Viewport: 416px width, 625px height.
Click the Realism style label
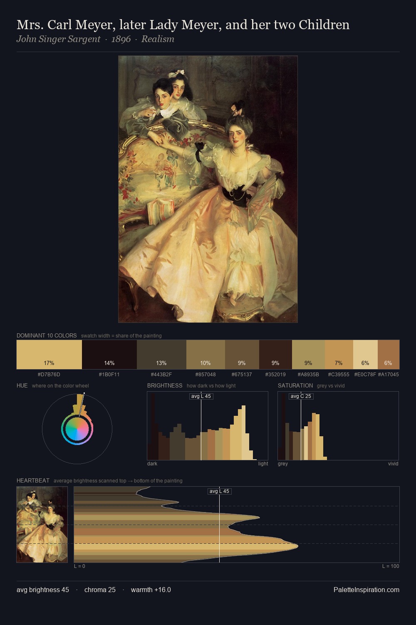tap(158, 39)
